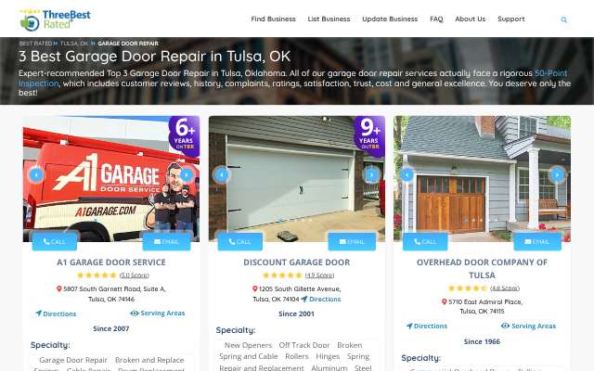The height and width of the screenshot is (371, 594).
Task: Go to the FAQ page
Action: click(436, 19)
